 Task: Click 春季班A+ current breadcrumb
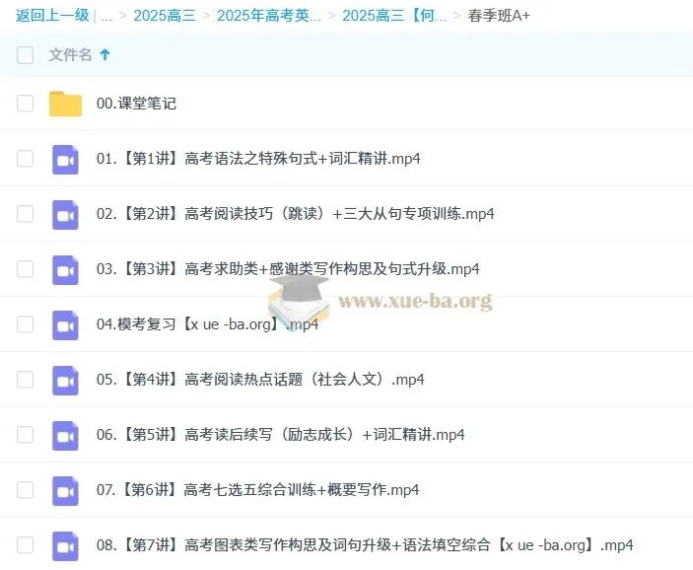tap(499, 16)
